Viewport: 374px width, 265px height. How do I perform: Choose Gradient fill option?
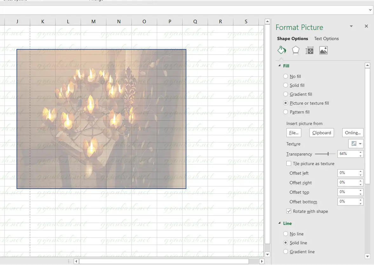(x=285, y=94)
